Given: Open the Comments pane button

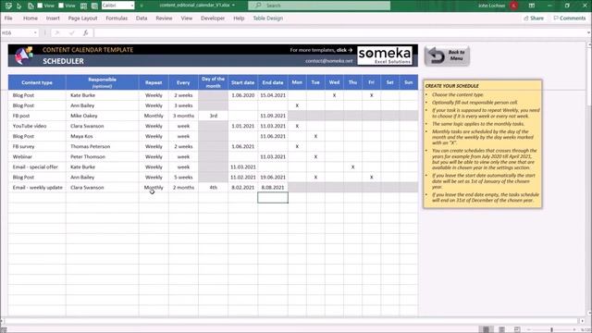Looking at the screenshot, I should [x=570, y=18].
